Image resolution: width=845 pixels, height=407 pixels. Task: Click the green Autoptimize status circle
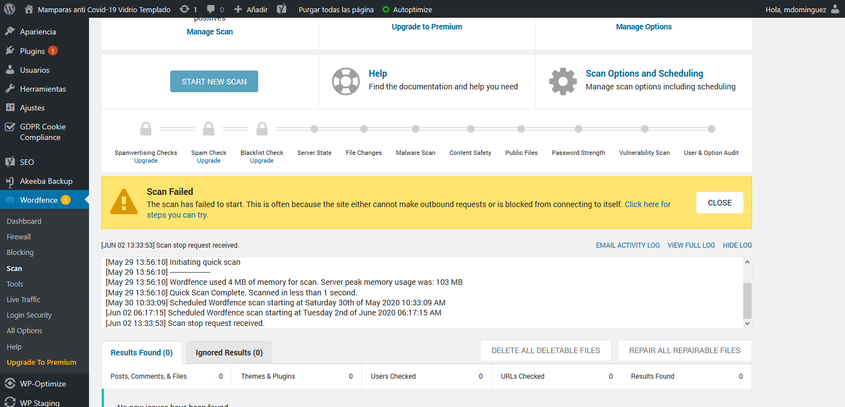tap(386, 9)
